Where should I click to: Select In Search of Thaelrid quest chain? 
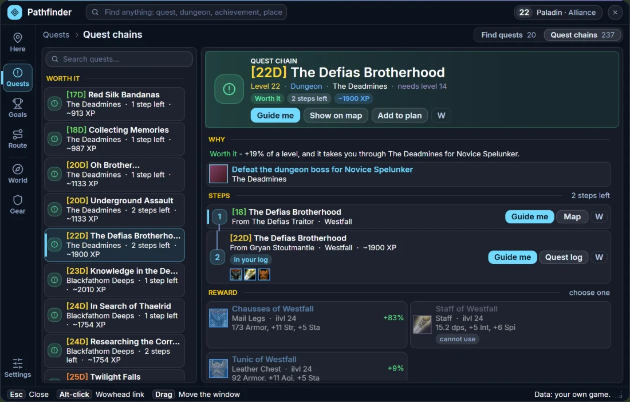click(115, 316)
